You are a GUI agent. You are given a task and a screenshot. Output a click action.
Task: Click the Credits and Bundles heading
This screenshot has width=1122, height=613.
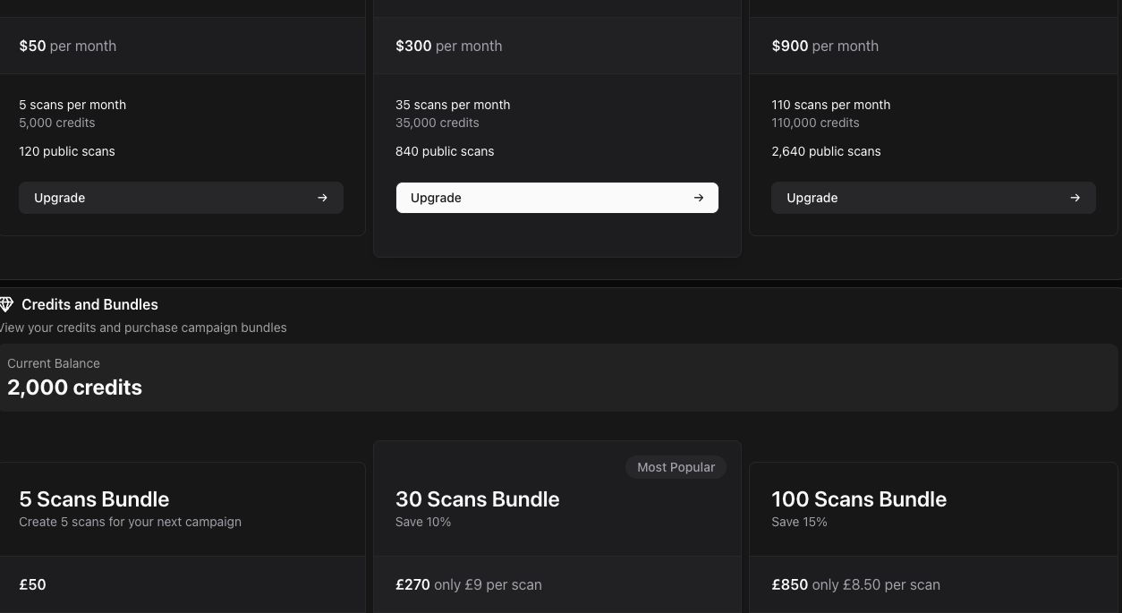[89, 304]
